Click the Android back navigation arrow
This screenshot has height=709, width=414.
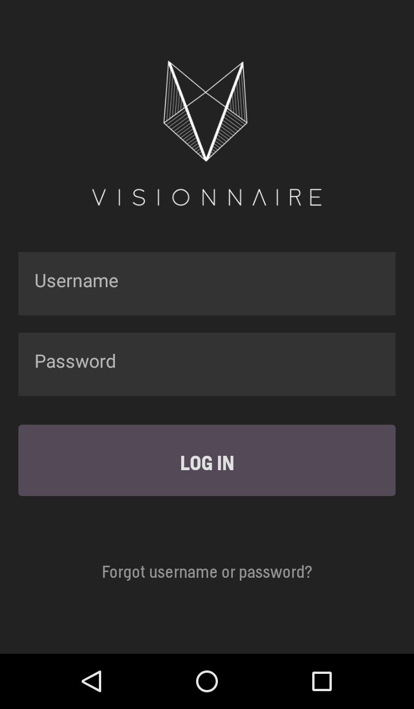point(92,682)
